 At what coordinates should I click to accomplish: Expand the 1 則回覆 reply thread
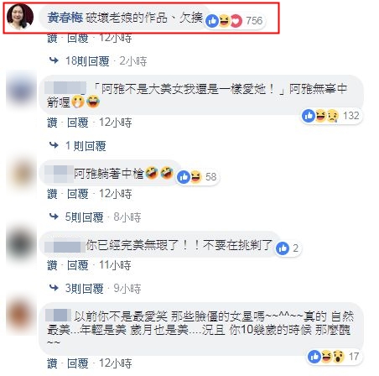click(86, 146)
